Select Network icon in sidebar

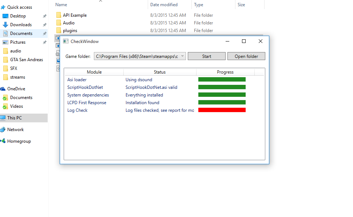click(3, 130)
